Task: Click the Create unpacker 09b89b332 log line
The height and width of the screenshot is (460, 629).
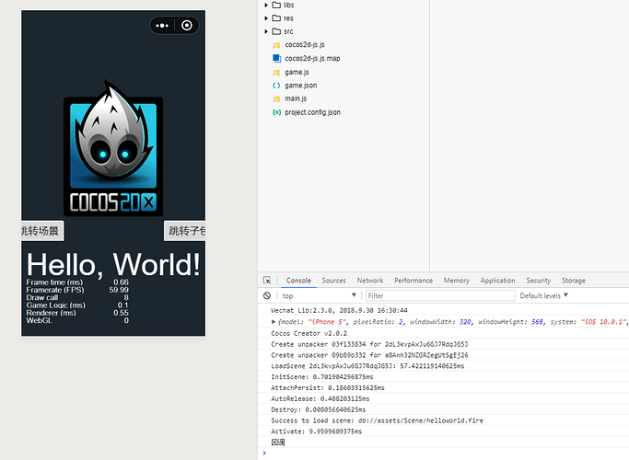Action: pyautogui.click(x=369, y=355)
